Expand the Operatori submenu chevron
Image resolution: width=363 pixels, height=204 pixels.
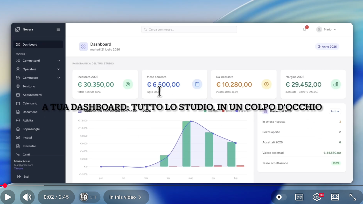click(59, 69)
